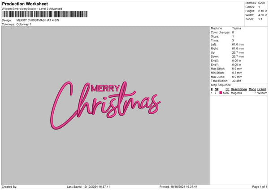Click the stitch count '5297' in Stop Sequence
This screenshot has width=269, height=190.
pyautogui.click(x=226, y=93)
